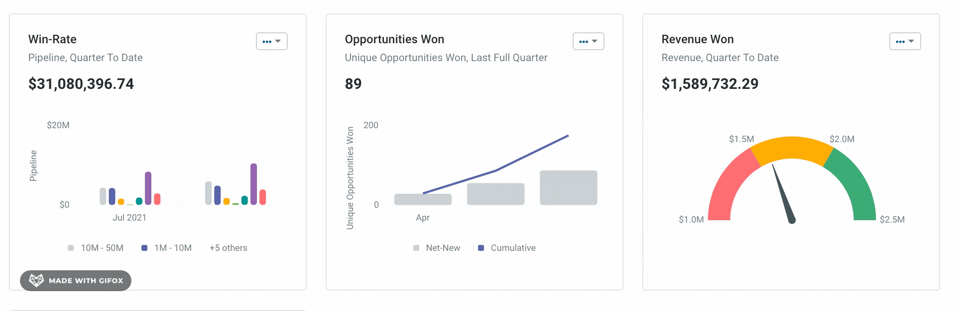The height and width of the screenshot is (311, 961).
Task: Click the Gifox fox logo icon
Action: [36, 280]
